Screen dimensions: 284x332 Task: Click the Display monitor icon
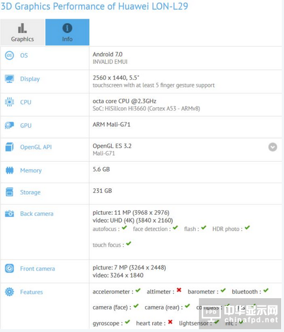10,79
